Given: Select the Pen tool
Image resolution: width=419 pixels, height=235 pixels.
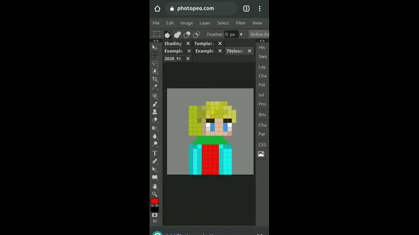Looking at the screenshot, I should [x=155, y=161].
